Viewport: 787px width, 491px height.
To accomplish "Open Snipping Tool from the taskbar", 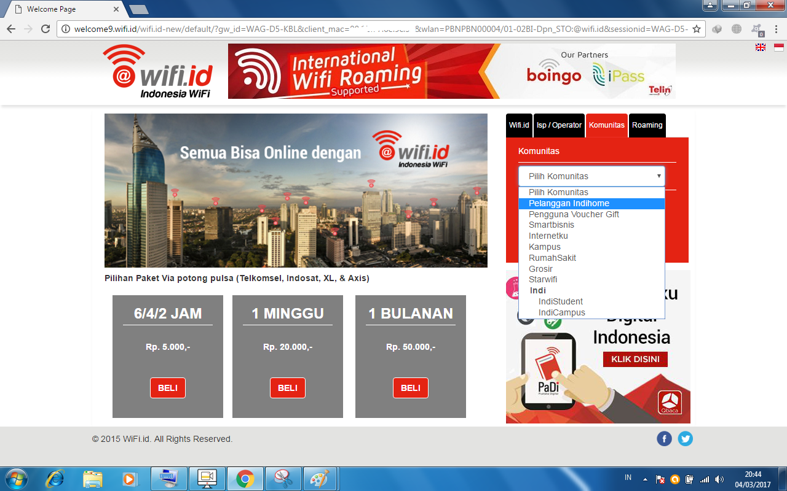I will click(x=283, y=478).
